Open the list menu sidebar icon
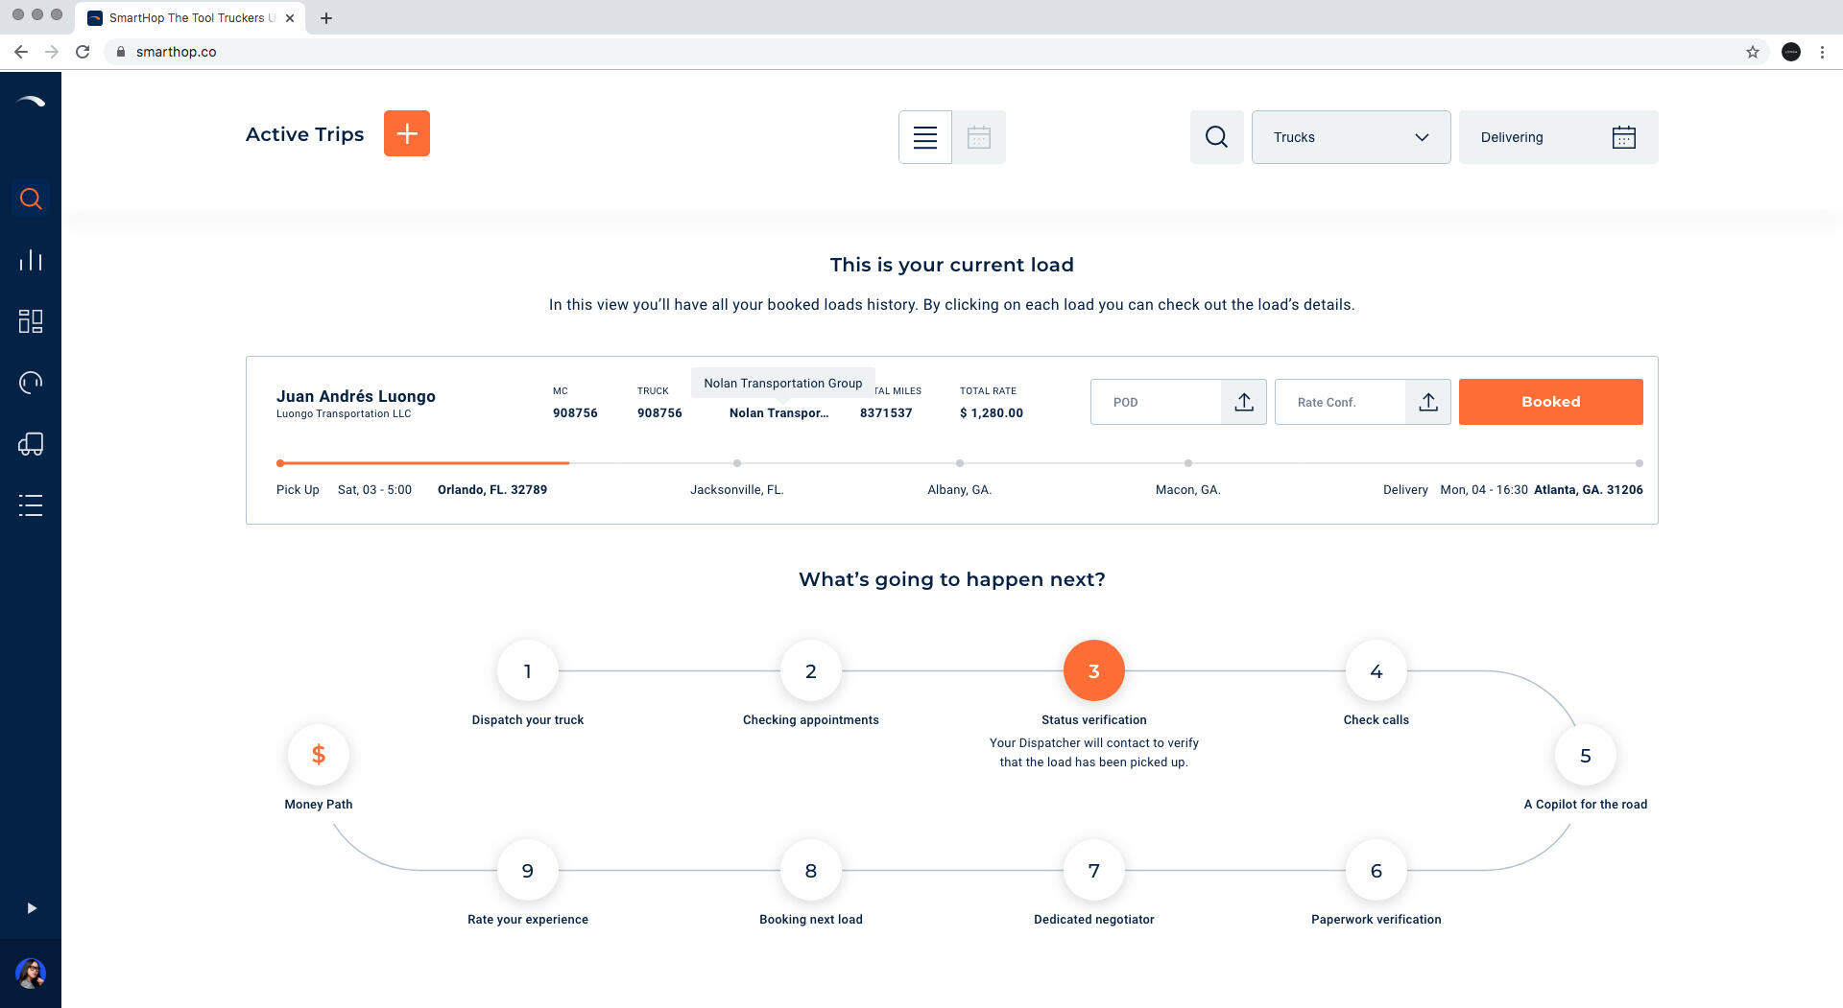 [x=31, y=505]
